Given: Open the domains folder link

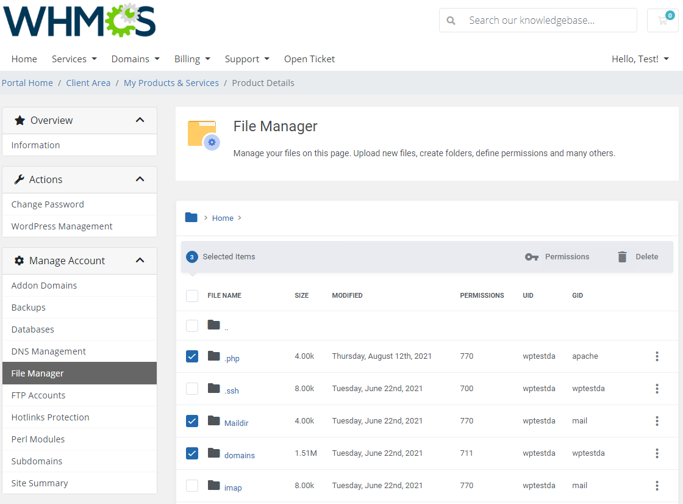Looking at the screenshot, I should pos(239,455).
